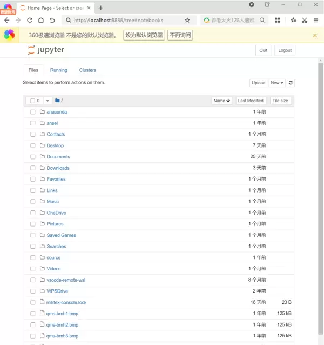The height and width of the screenshot is (345, 324).
Task: Open the browser hamburger menu
Action: coord(315,20)
